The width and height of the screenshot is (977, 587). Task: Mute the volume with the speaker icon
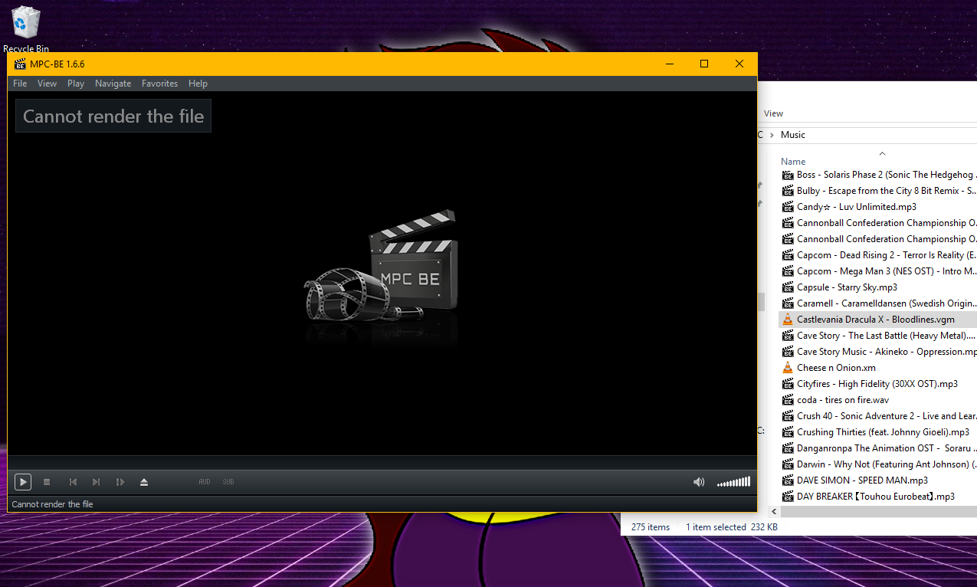click(698, 482)
